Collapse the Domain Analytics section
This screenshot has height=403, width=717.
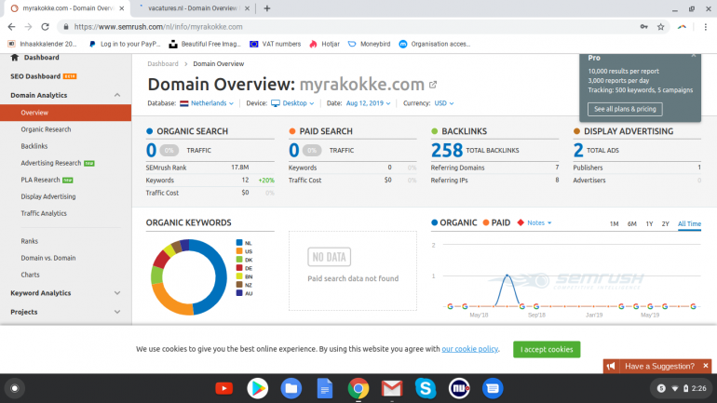point(117,95)
